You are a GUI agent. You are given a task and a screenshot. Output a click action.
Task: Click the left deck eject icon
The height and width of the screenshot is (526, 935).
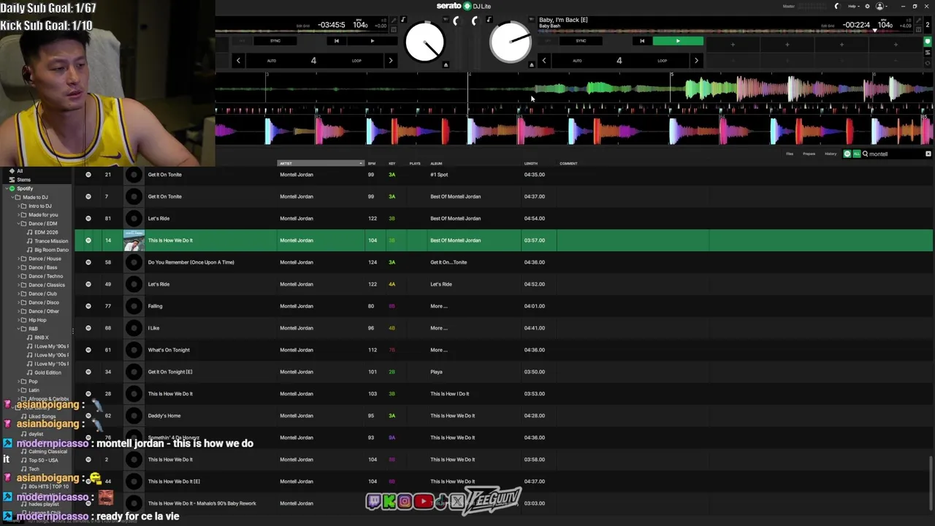click(446, 64)
